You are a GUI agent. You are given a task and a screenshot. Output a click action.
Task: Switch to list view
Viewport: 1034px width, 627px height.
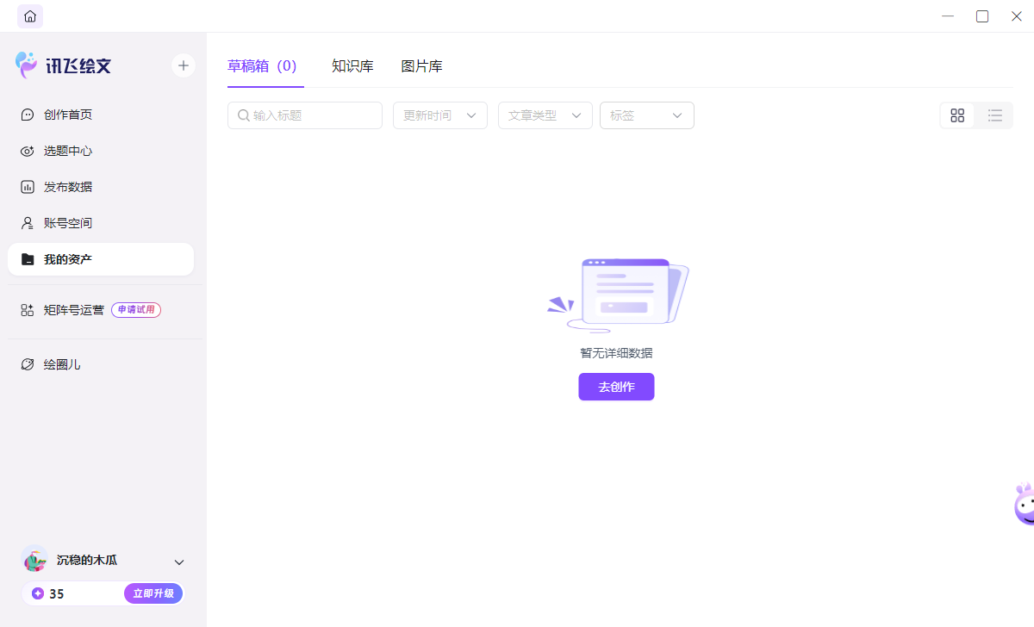(994, 115)
